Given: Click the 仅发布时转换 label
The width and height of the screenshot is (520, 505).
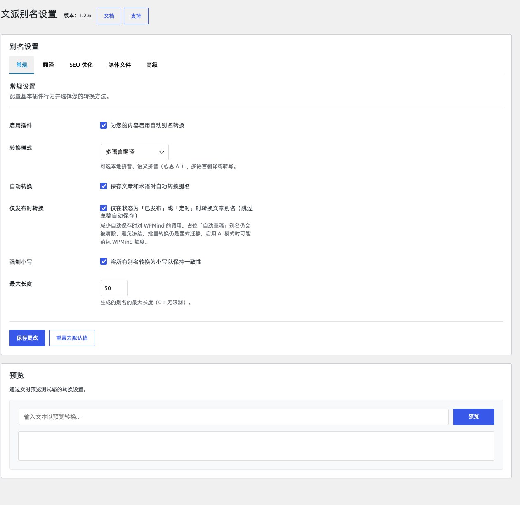Looking at the screenshot, I should coord(26,208).
